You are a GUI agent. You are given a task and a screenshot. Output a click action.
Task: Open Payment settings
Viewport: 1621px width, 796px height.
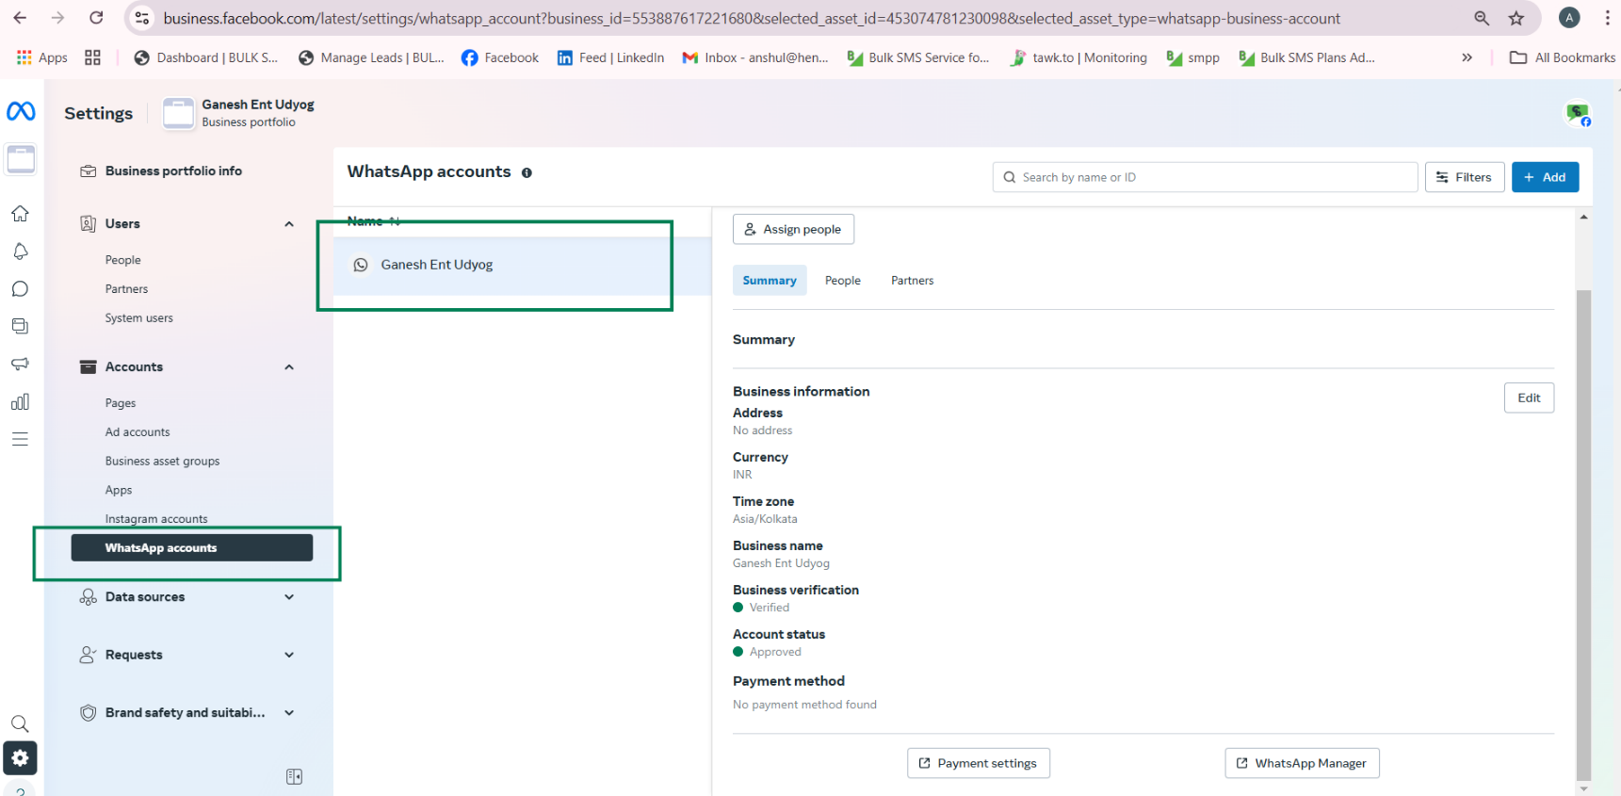(x=978, y=763)
